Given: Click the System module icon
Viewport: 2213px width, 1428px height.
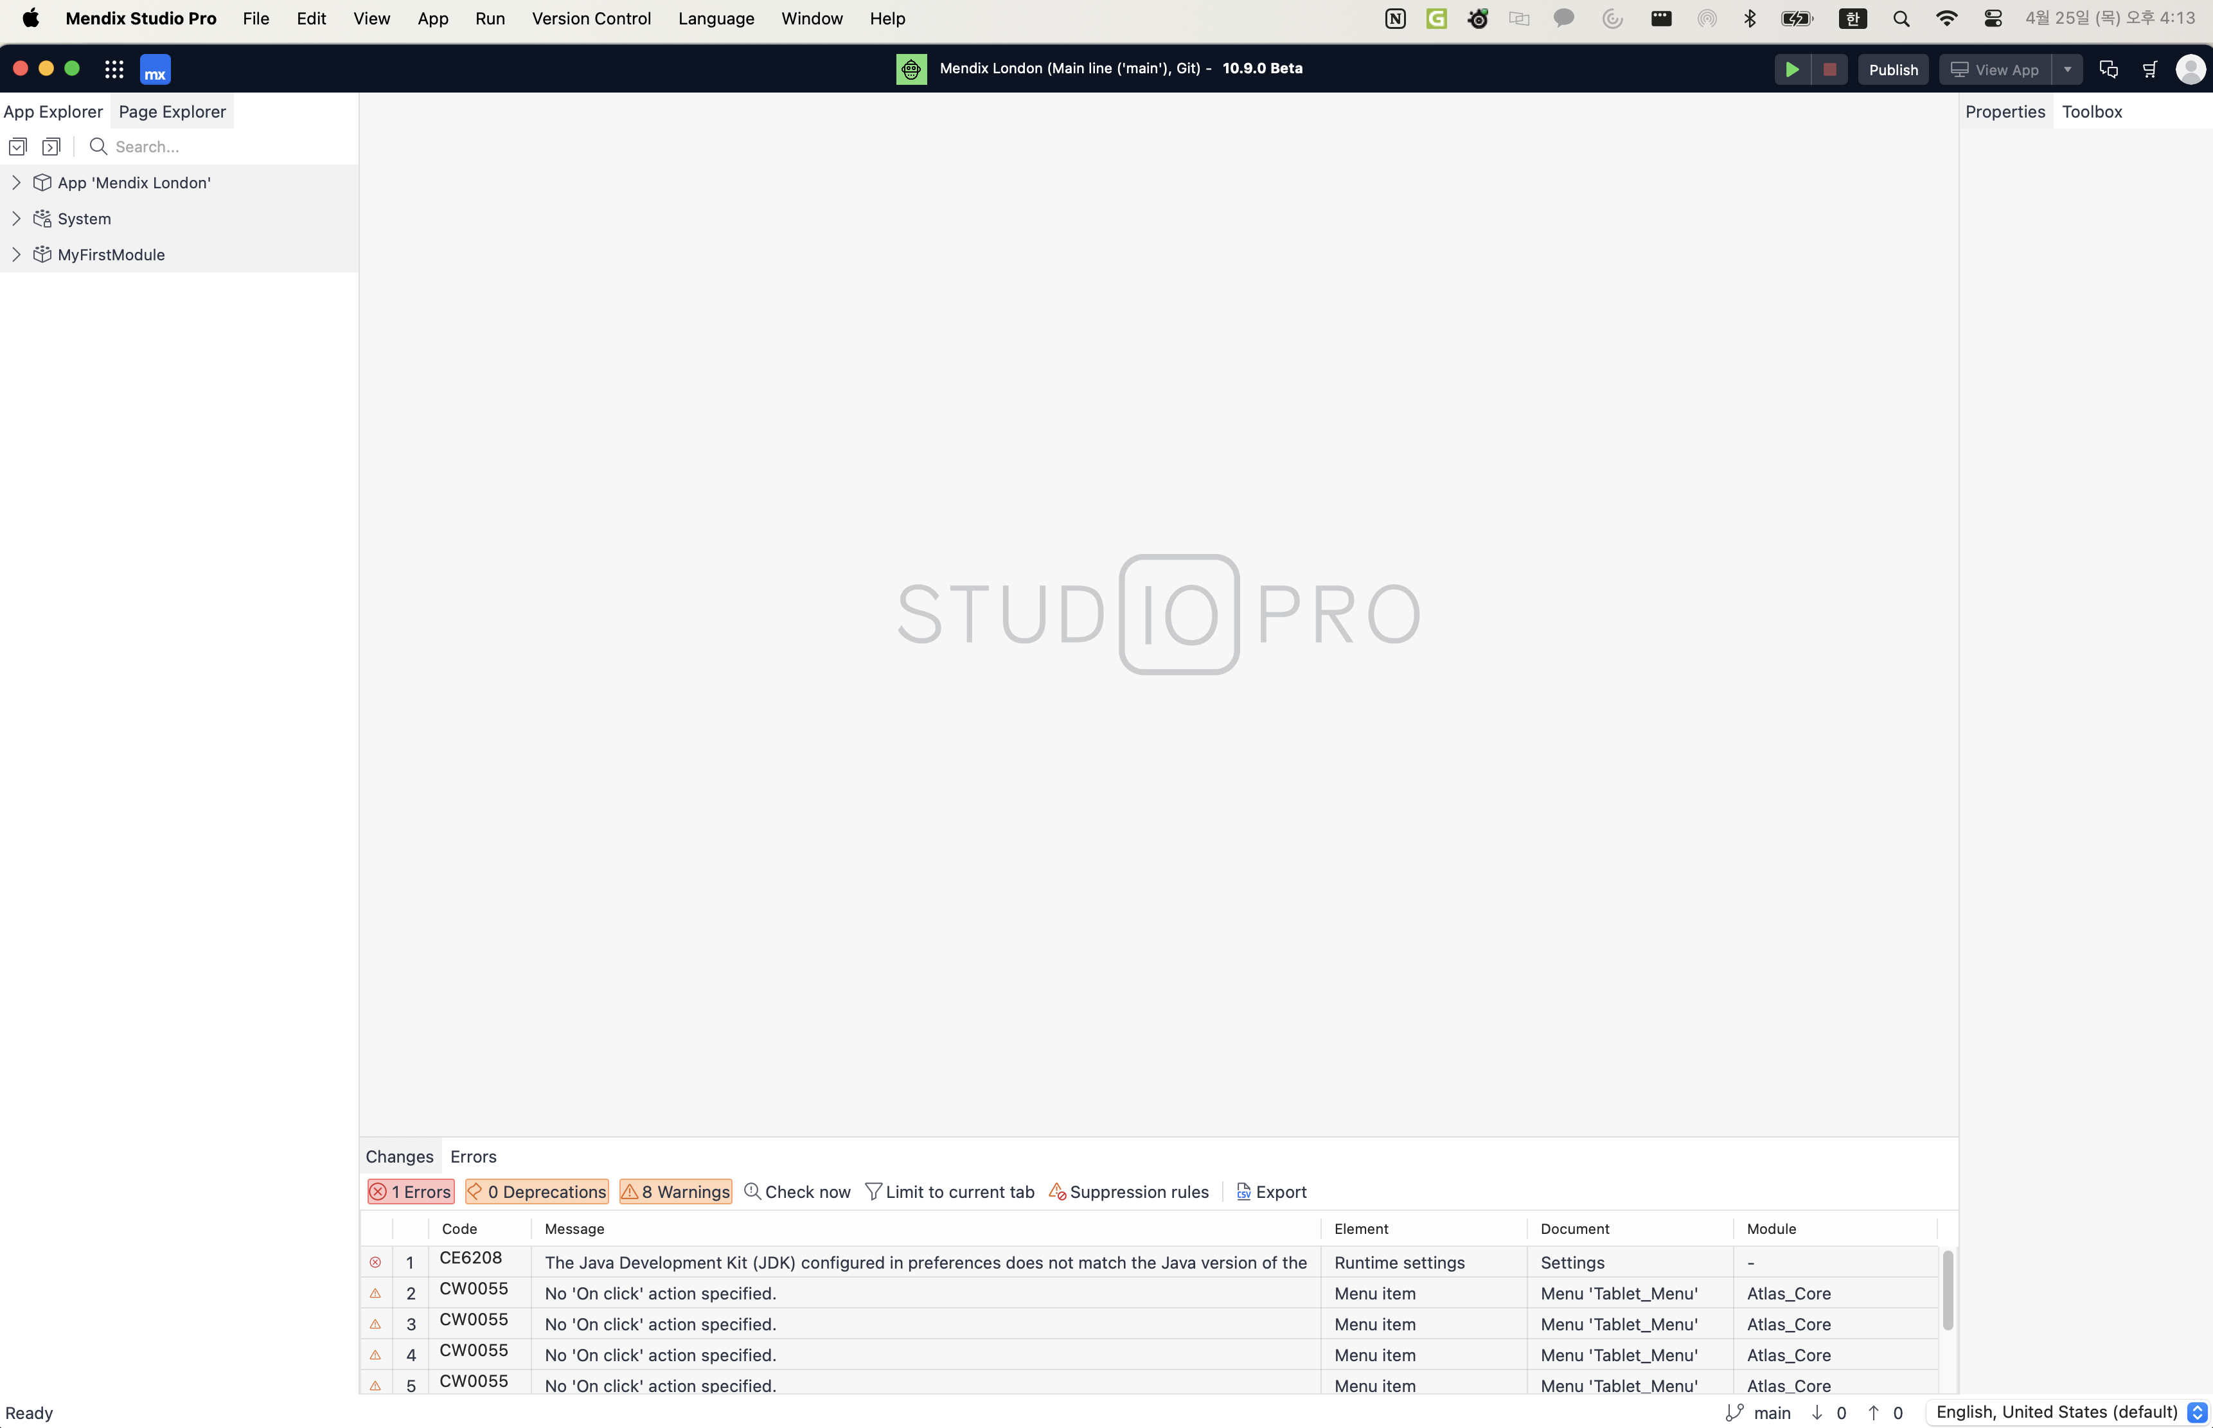Looking at the screenshot, I should pyautogui.click(x=42, y=219).
